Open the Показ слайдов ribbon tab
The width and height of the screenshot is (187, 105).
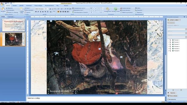(38, 6)
